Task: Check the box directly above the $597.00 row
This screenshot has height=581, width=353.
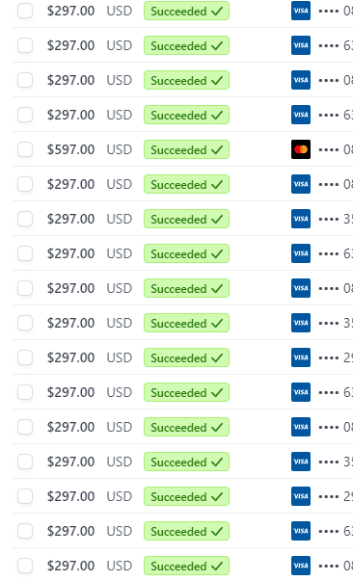Action: click(25, 115)
